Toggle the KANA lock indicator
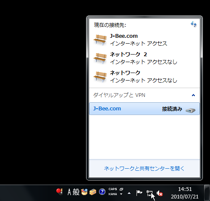The height and width of the screenshot is (201, 210). (113, 194)
